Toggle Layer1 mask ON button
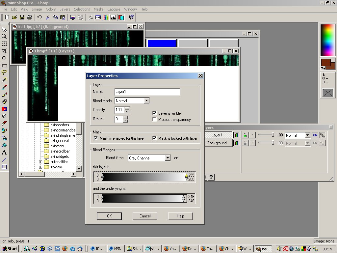Screen dimensions: 337x253 (x=315, y=135)
